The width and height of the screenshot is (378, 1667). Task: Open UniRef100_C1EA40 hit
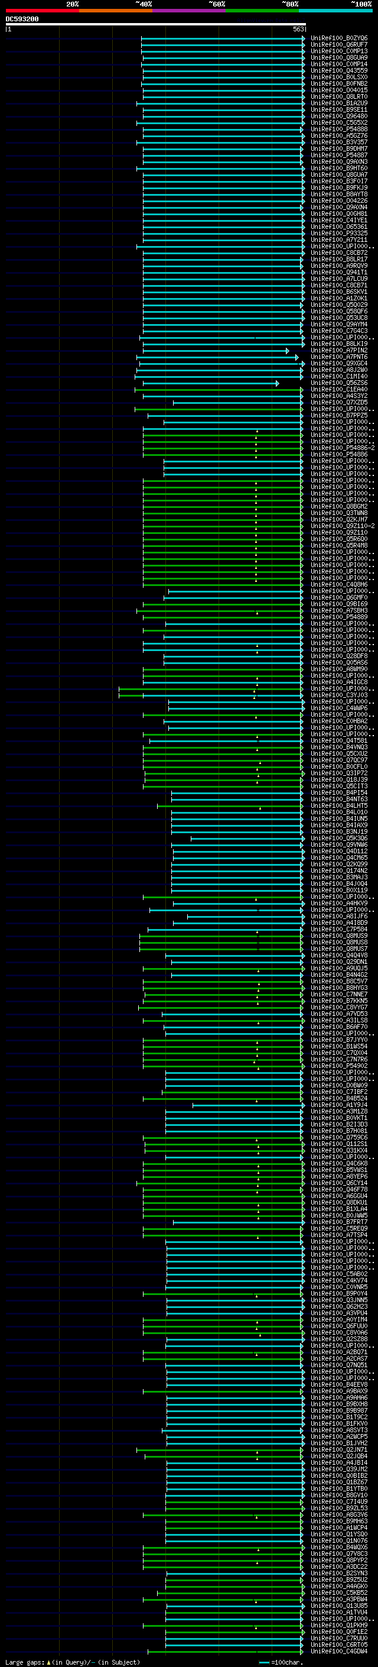tap(338, 390)
